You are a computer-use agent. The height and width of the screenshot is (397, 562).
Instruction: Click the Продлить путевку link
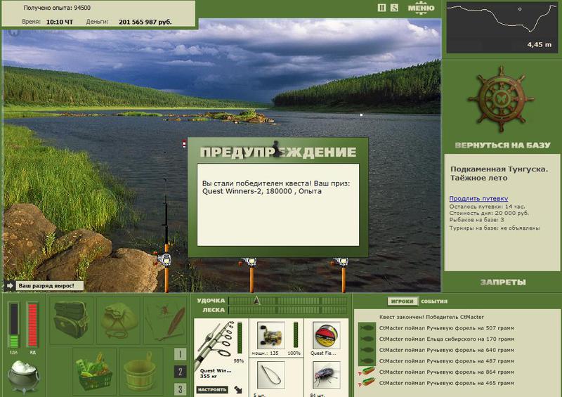[x=478, y=198]
